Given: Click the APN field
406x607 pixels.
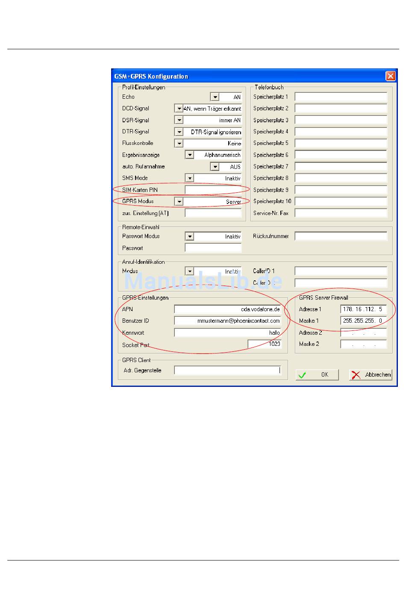Looking at the screenshot, I should (x=228, y=309).
